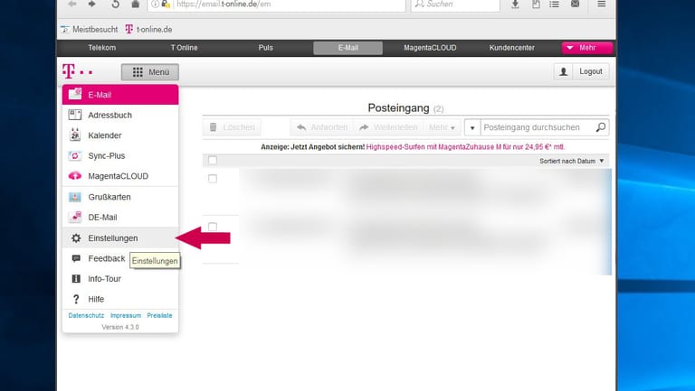The width and height of the screenshot is (695, 391).
Task: Open MagentaCLOUD in the side menu
Action: (x=120, y=176)
